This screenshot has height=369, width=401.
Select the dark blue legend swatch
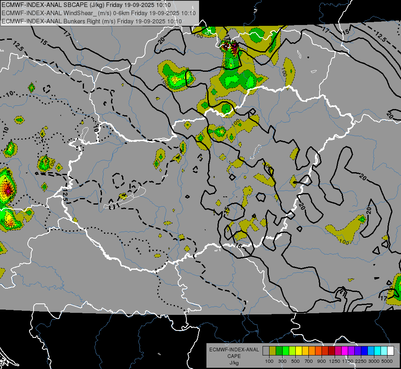364,351
